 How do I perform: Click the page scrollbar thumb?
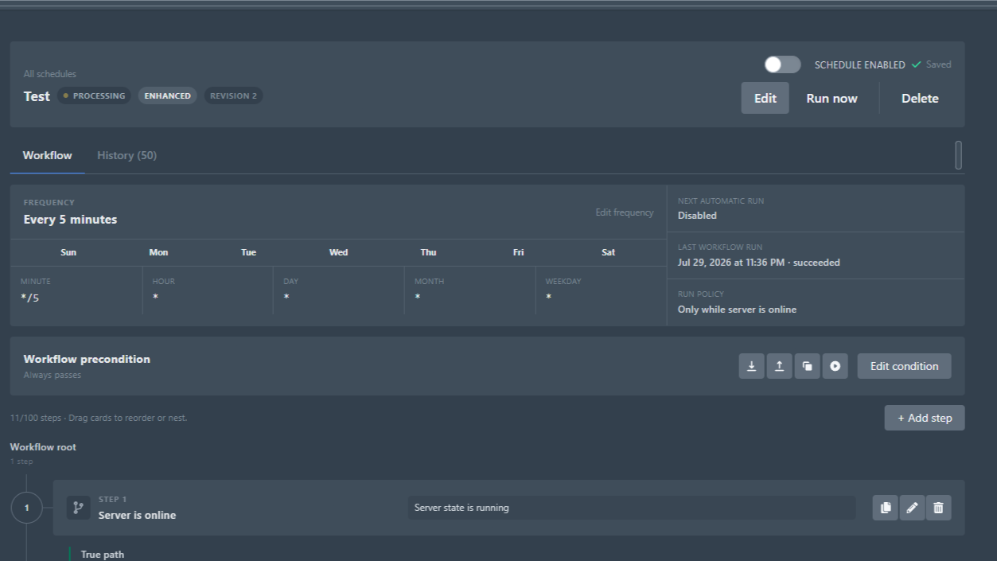(958, 155)
